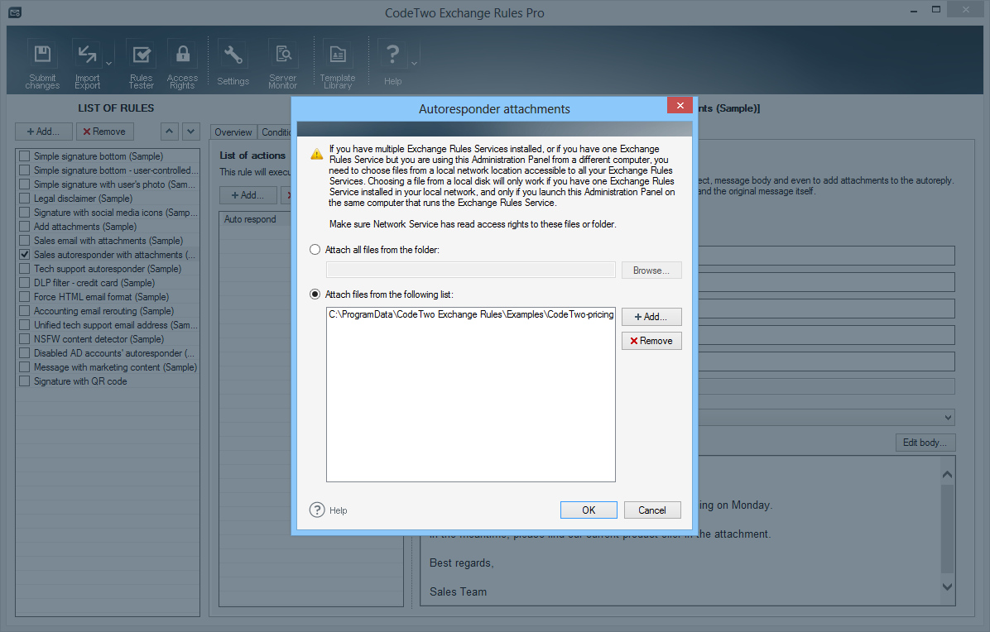Move rule up with the up arrow button
Viewport: 990px width, 632px height.
[x=169, y=132]
